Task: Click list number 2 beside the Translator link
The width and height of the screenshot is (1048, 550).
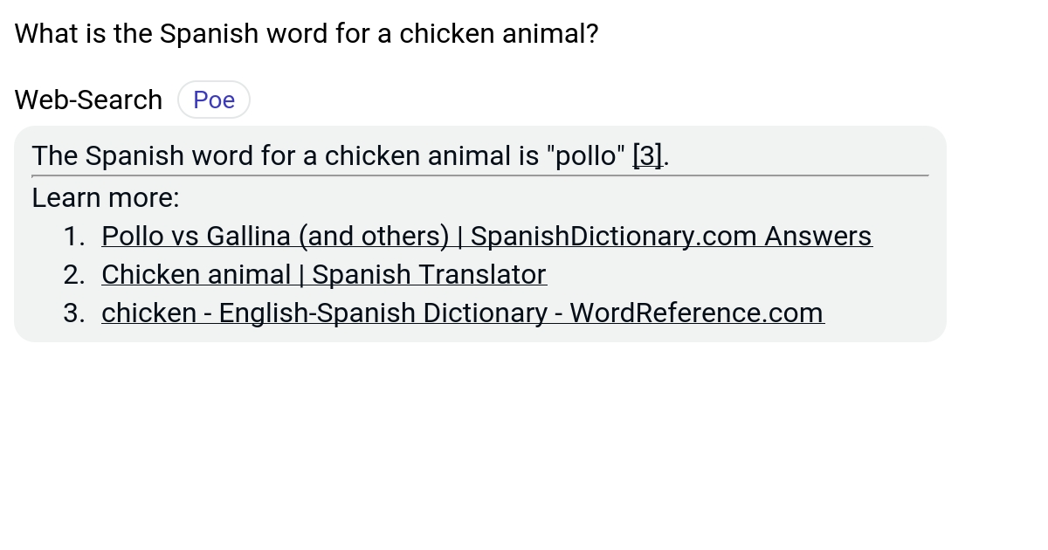Action: 79,274
